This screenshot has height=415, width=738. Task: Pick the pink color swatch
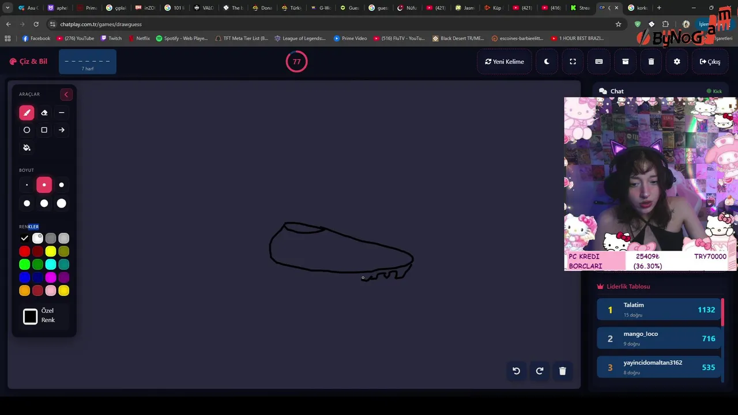tap(51, 291)
